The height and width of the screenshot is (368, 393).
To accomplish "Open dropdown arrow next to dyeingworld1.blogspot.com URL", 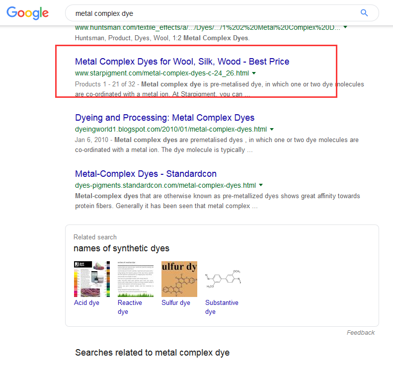I will [272, 129].
